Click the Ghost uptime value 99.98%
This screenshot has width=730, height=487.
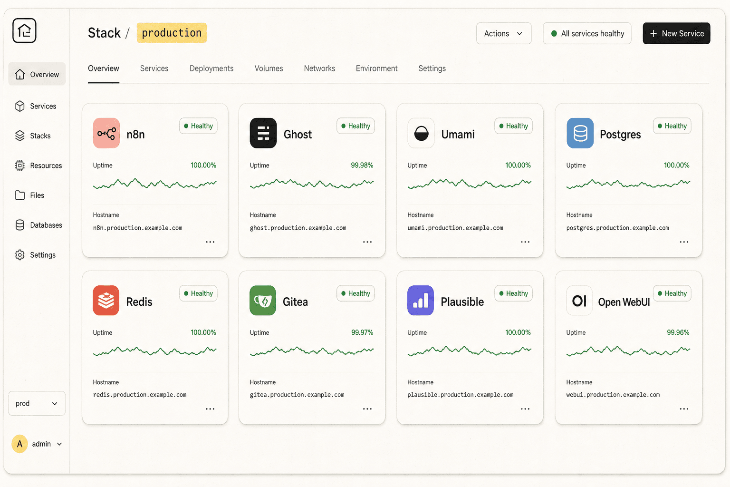click(362, 165)
